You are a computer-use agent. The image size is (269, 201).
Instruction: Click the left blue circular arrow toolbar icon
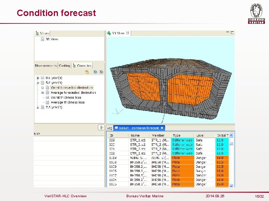95,72
